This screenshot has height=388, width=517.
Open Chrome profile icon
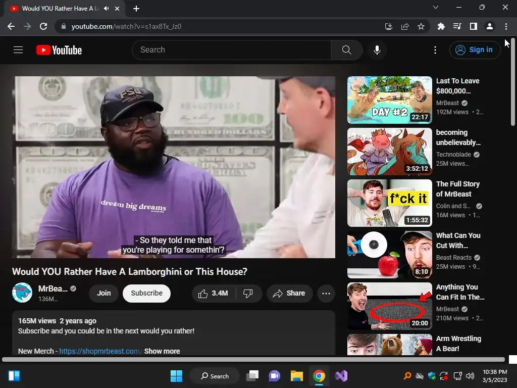coord(490,26)
